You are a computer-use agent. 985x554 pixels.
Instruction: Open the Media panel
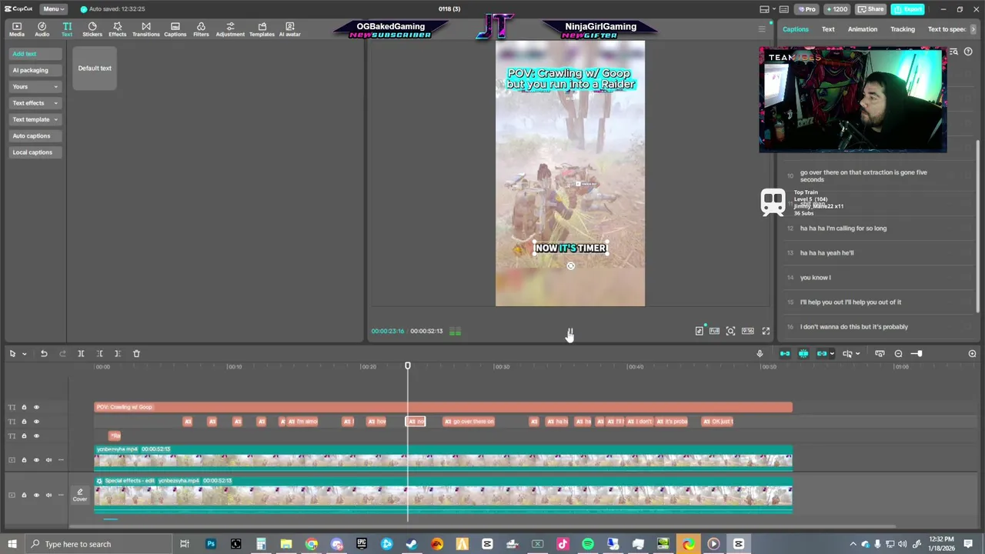[x=17, y=29]
